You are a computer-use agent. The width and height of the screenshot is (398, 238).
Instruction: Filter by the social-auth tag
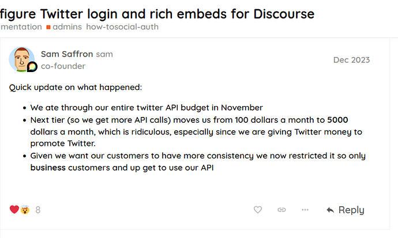point(136,27)
